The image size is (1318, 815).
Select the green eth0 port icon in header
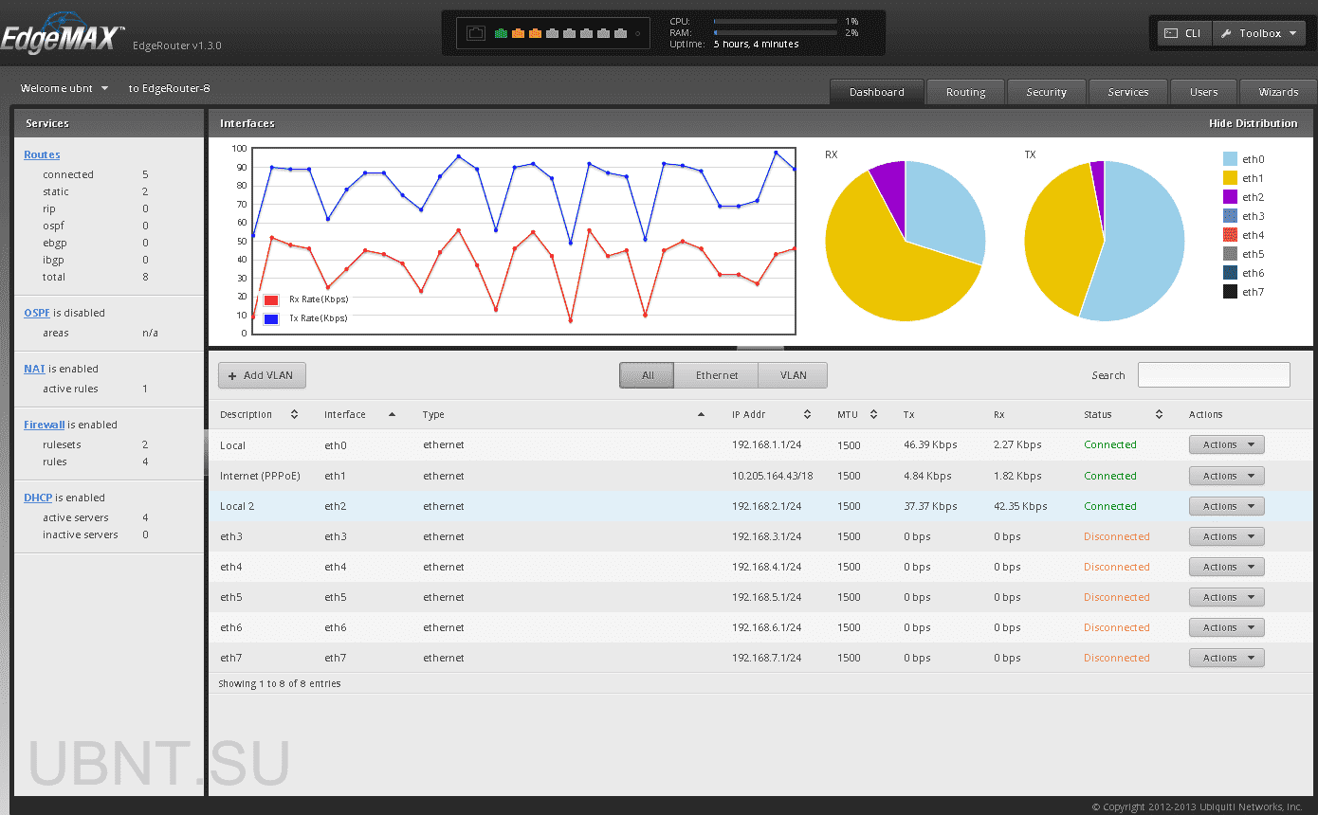click(x=500, y=32)
